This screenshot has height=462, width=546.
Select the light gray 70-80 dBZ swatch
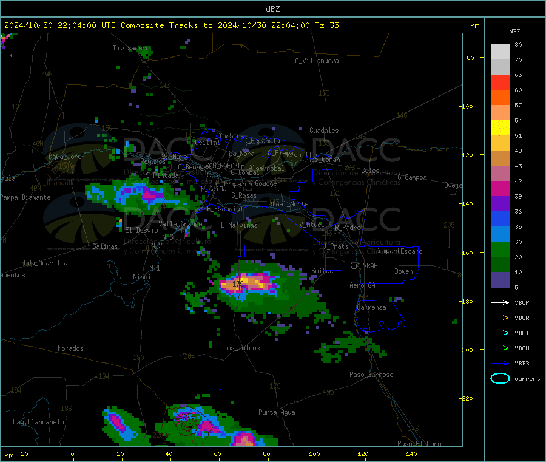tap(500, 52)
